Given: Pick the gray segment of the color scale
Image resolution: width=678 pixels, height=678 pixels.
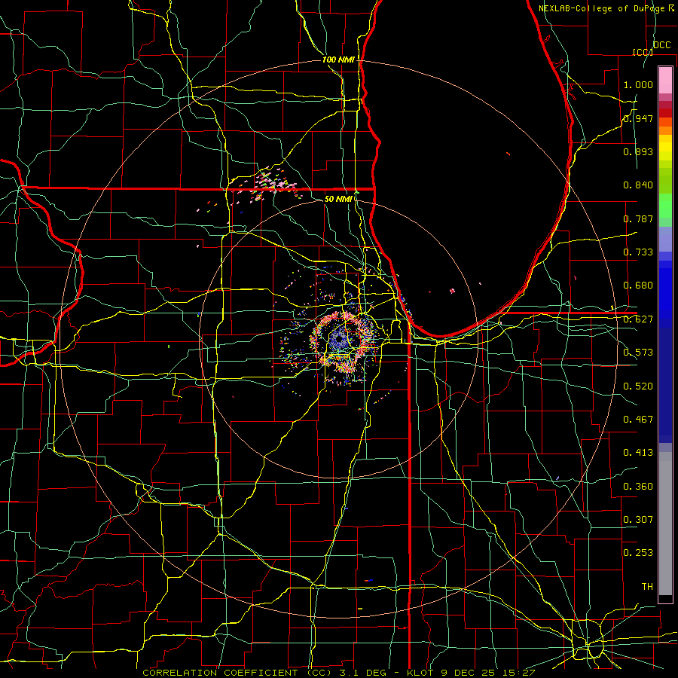Looking at the screenshot, I should [x=665, y=524].
